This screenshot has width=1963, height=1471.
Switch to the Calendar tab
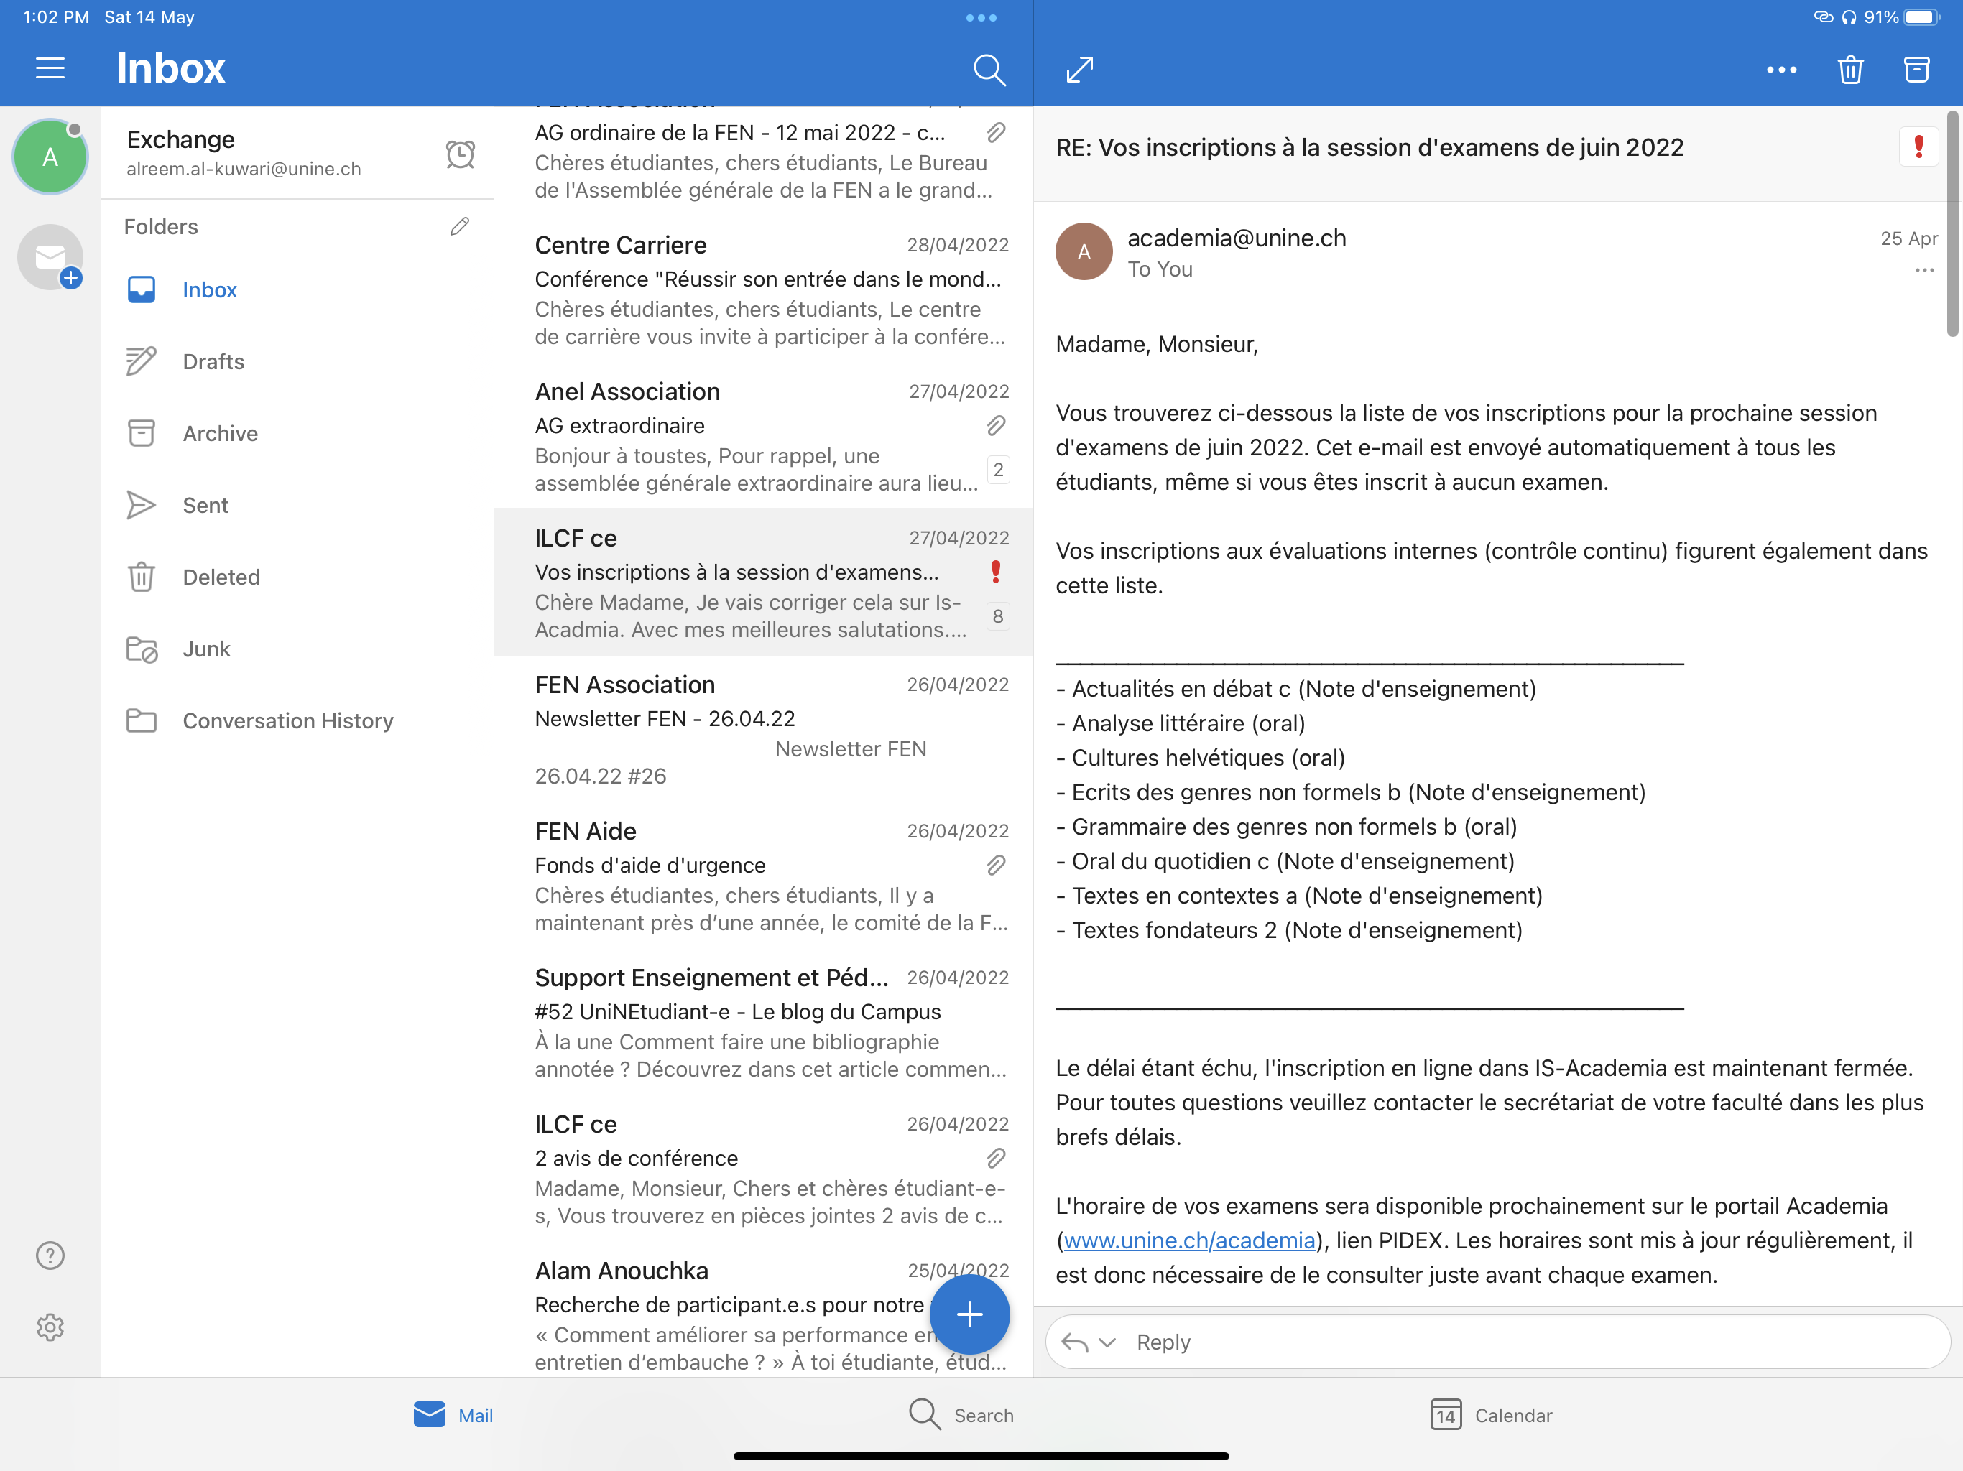click(1491, 1414)
